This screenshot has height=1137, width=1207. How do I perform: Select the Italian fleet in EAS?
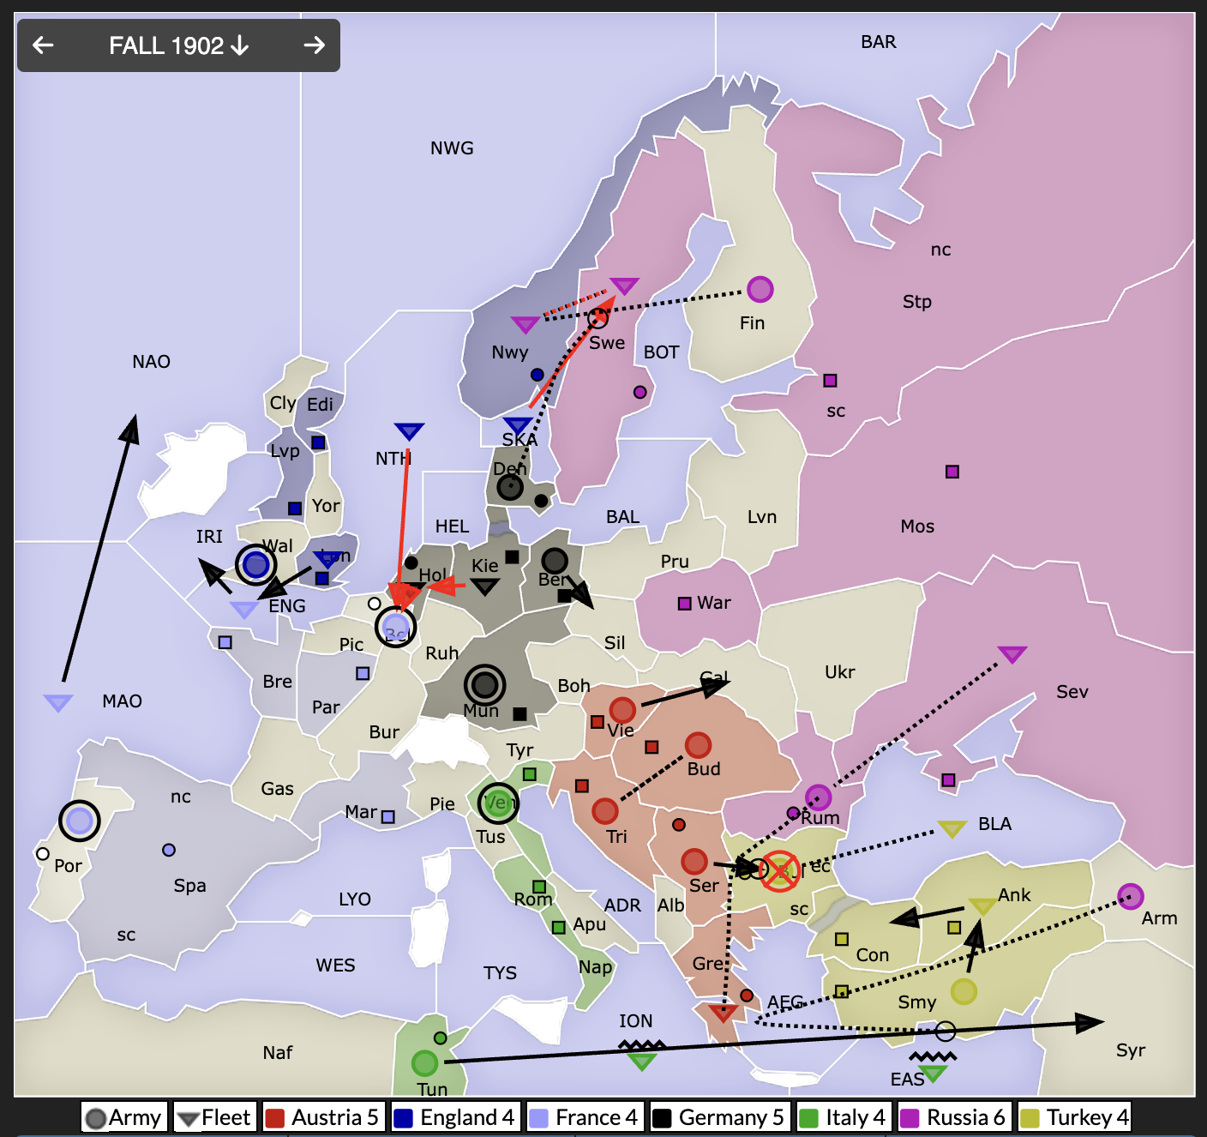(x=933, y=1073)
